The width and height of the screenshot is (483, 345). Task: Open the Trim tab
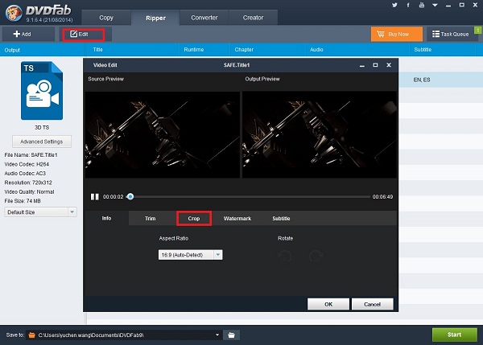(151, 218)
